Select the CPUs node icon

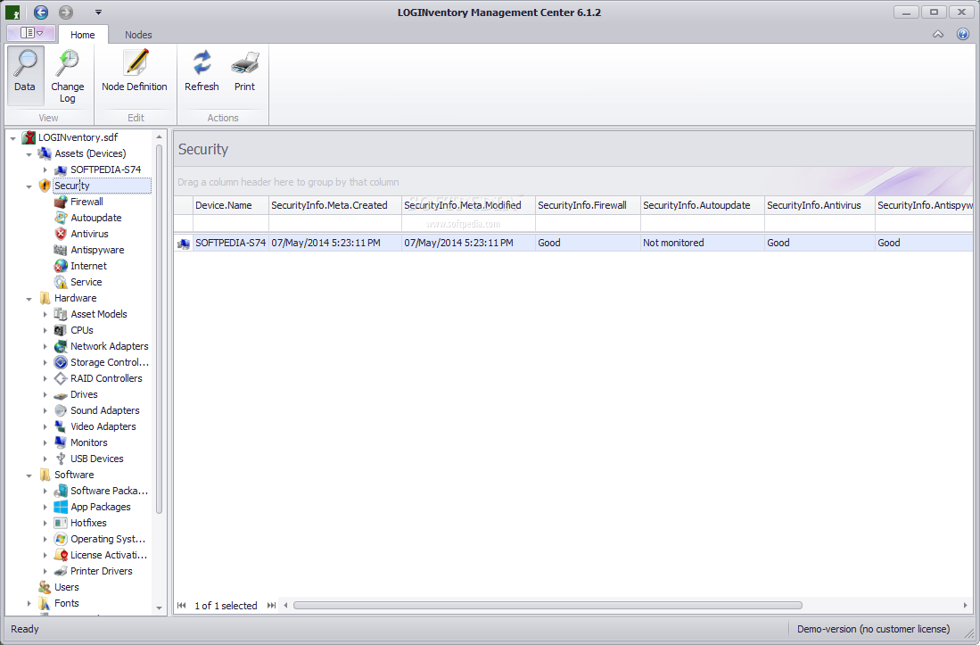tap(61, 330)
